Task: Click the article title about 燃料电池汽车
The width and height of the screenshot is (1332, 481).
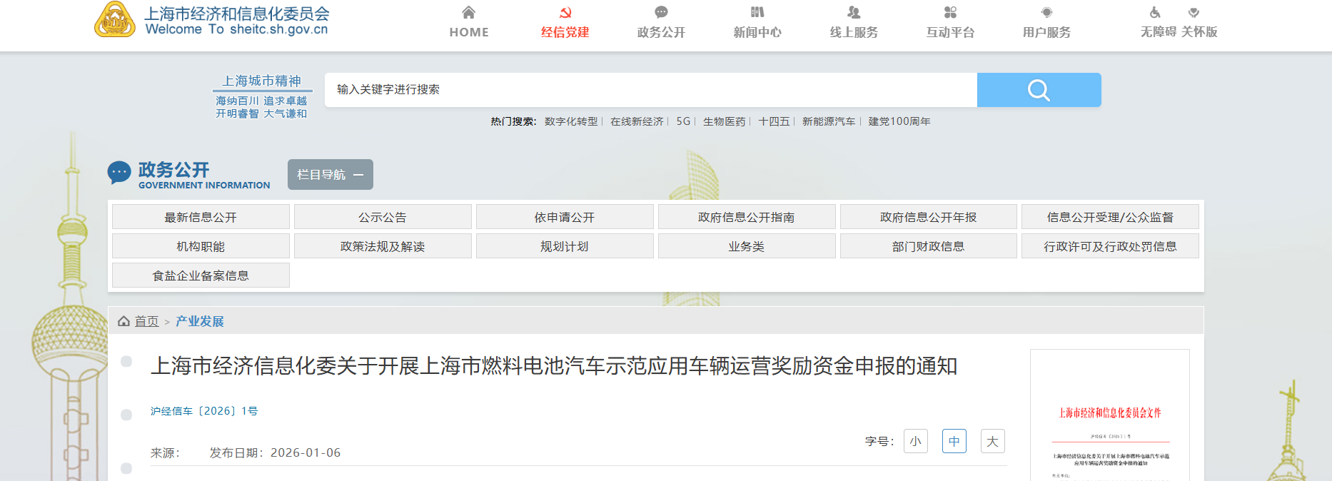Action: pos(554,366)
